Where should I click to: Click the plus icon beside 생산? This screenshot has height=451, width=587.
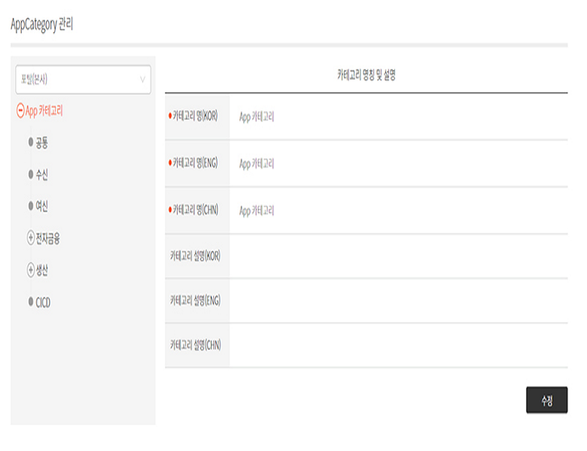click(31, 271)
